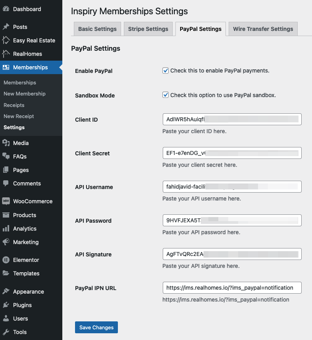This screenshot has width=312, height=340.
Task: Click IPN URL text below the field
Action: point(226,300)
